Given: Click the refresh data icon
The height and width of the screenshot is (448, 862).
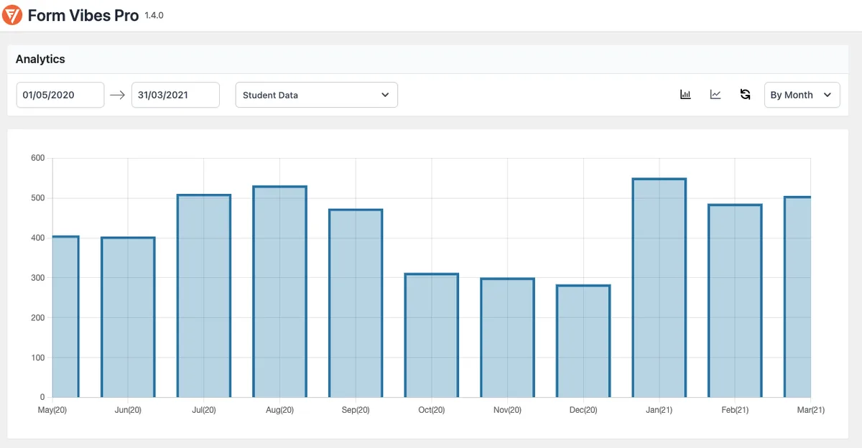Looking at the screenshot, I should pos(745,95).
